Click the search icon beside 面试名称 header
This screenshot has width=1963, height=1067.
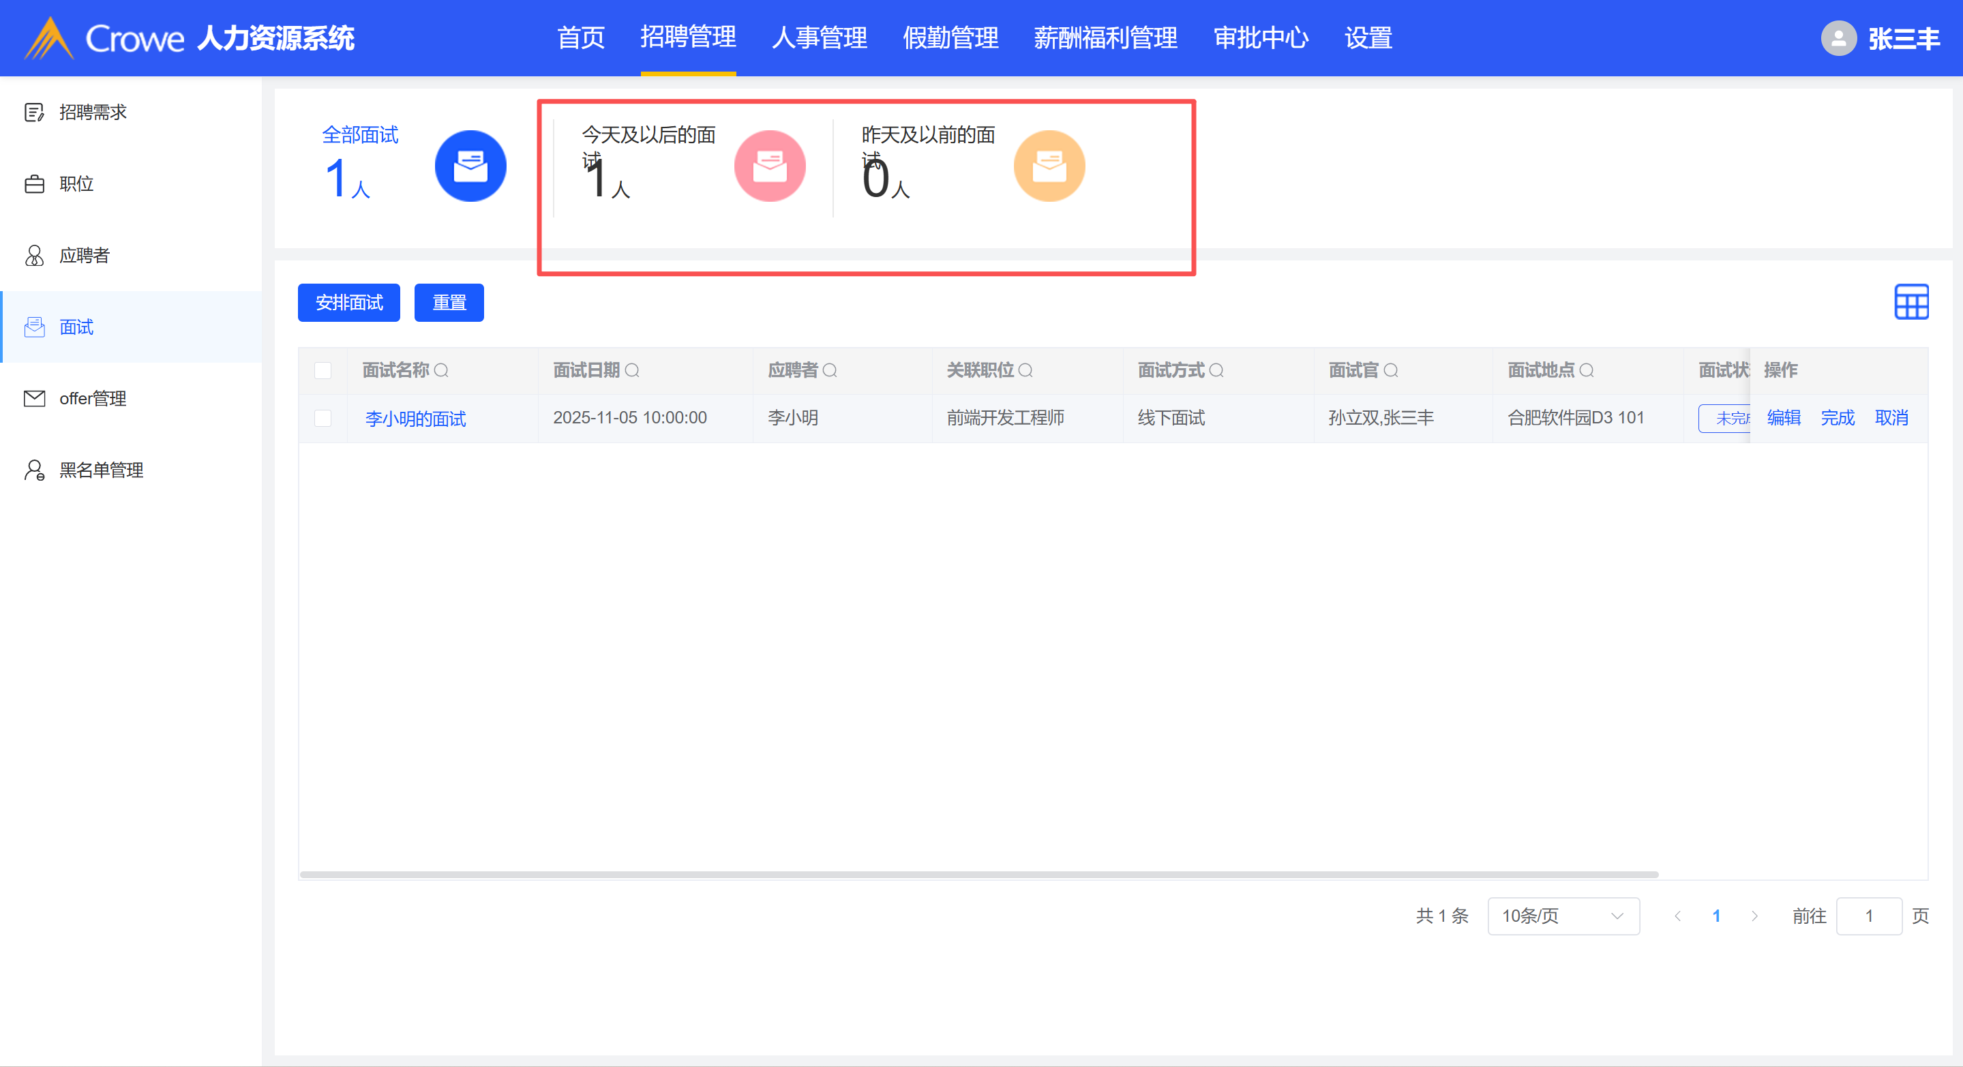point(441,370)
